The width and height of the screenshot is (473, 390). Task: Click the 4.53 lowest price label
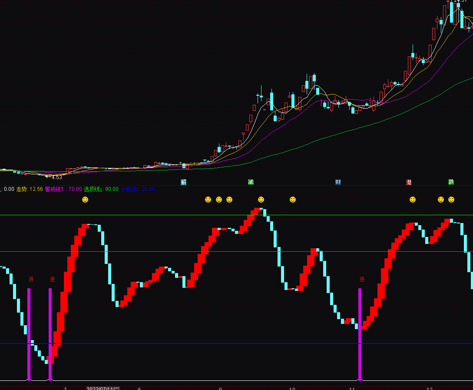pos(57,177)
